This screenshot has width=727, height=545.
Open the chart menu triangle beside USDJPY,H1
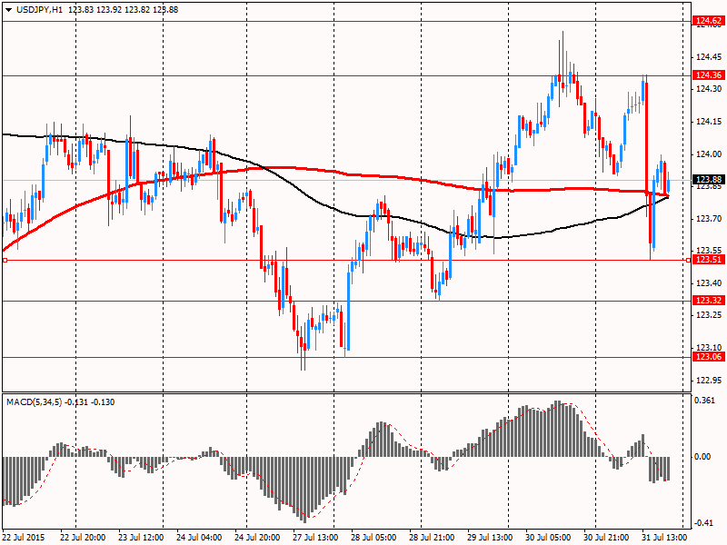point(9,10)
